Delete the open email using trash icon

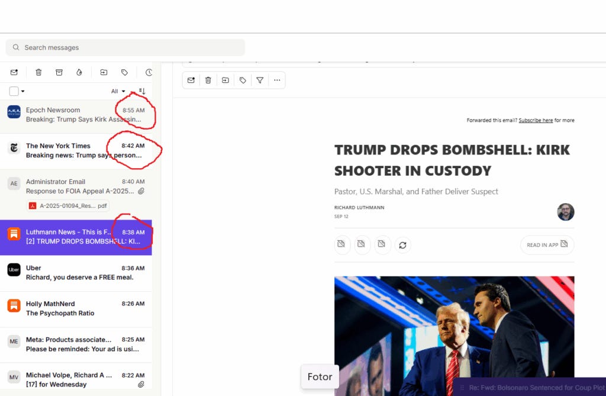pyautogui.click(x=208, y=80)
